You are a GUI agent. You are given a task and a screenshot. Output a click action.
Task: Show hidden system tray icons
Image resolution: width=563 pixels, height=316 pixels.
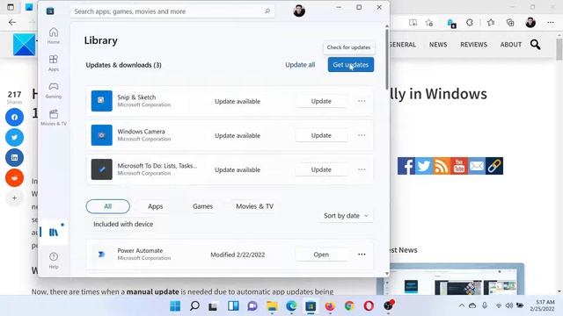point(462,305)
